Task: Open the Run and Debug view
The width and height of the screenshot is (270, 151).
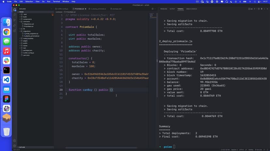Action: coord(15,25)
